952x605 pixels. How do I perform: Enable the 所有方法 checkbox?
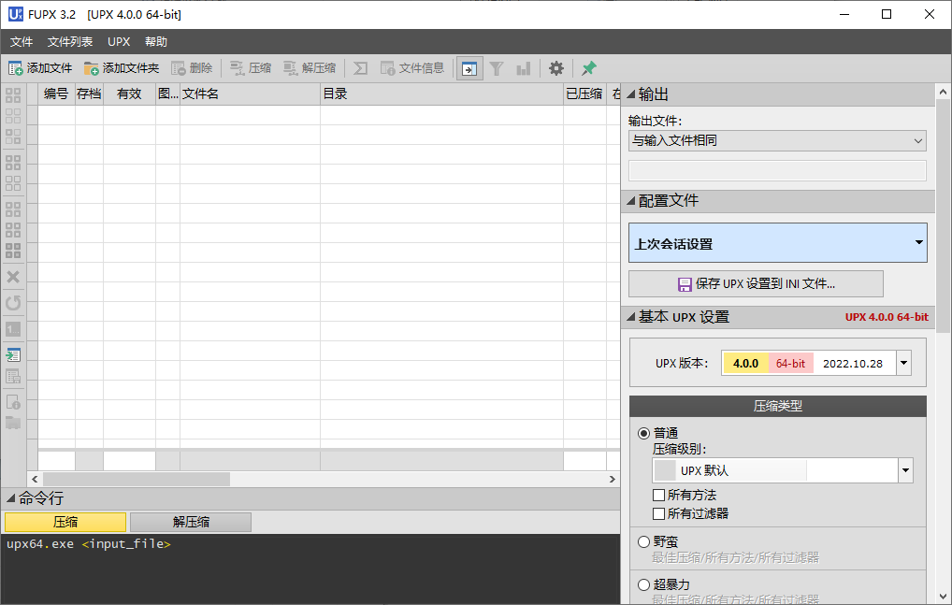658,496
